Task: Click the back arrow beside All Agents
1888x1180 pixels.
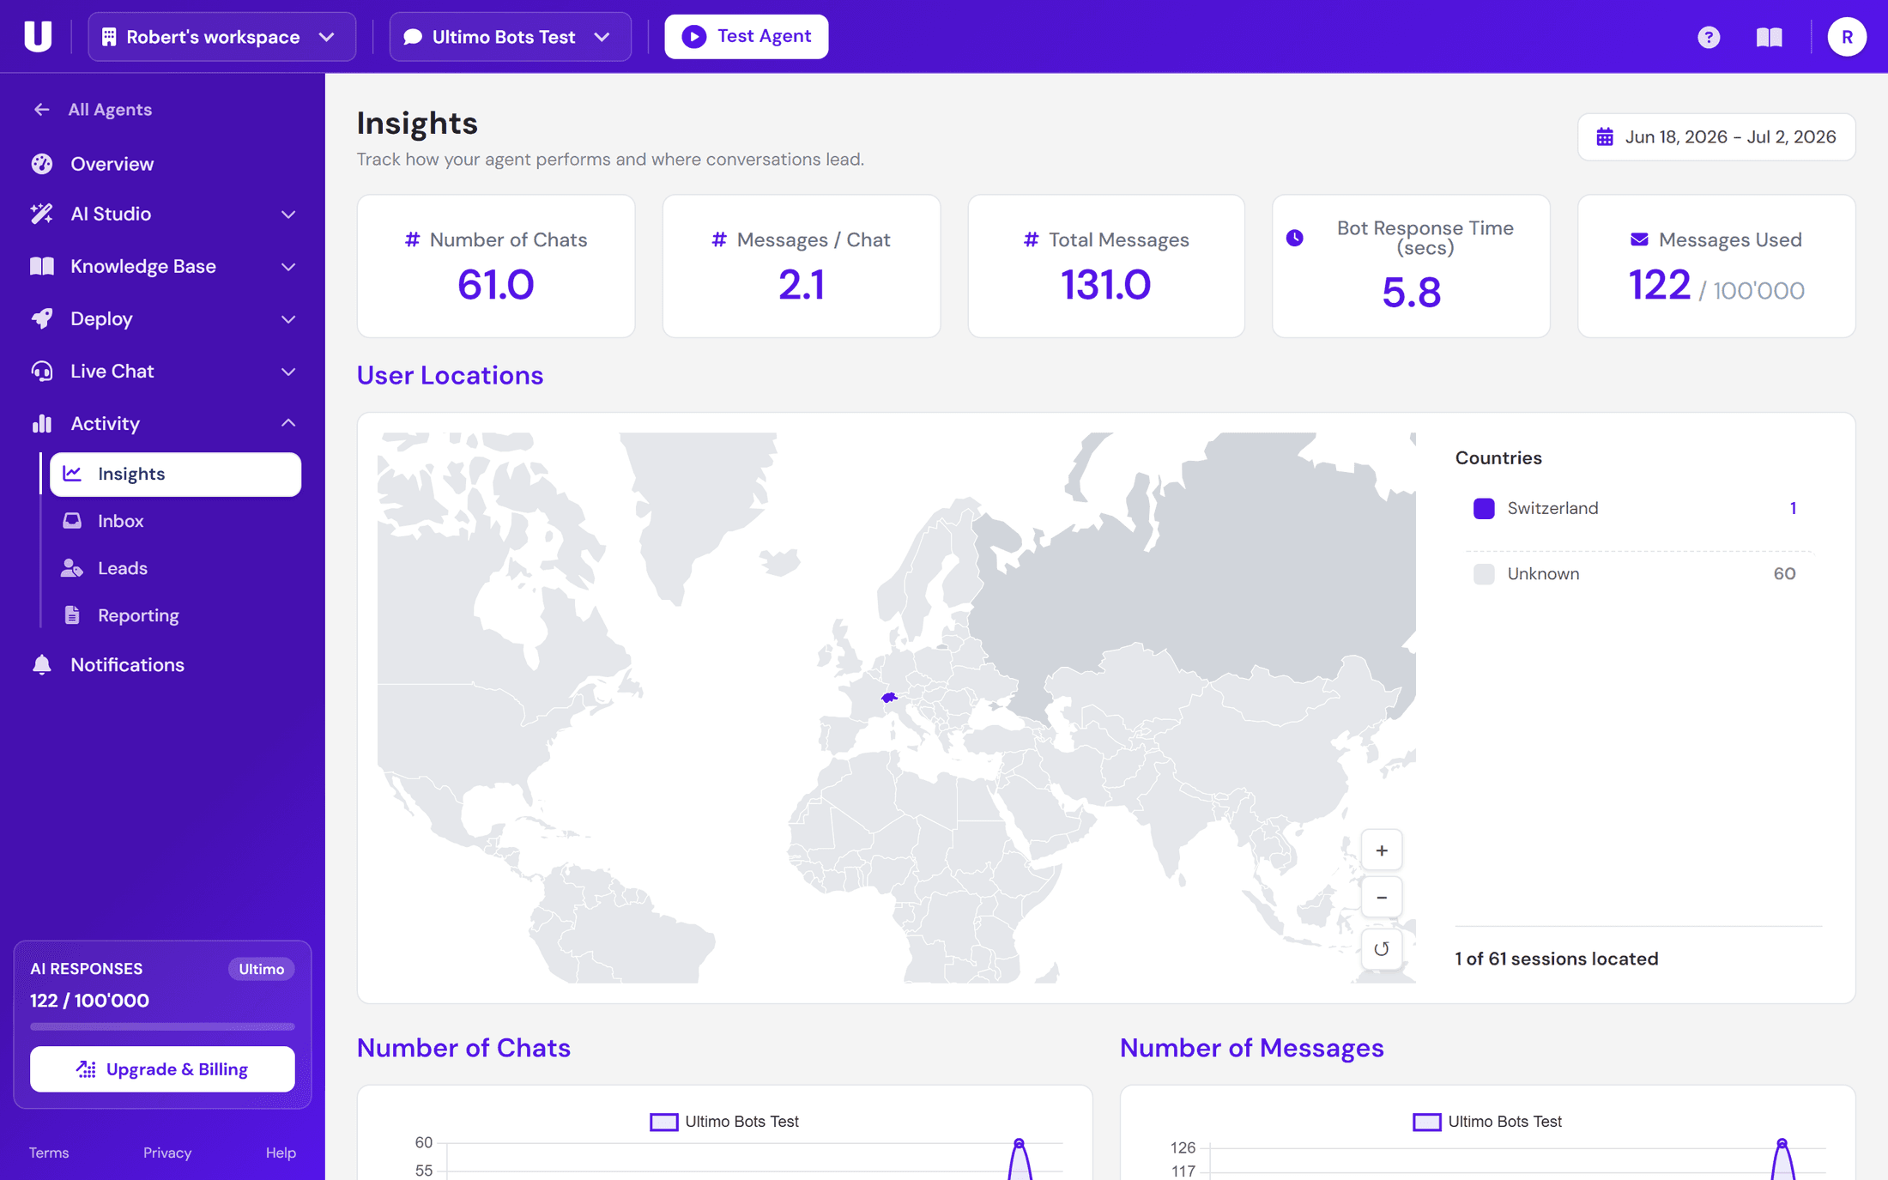Action: click(x=41, y=109)
